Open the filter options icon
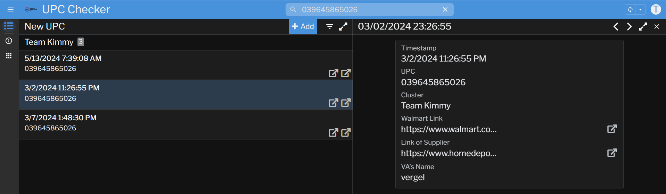Image resolution: width=666 pixels, height=194 pixels. 330,26
